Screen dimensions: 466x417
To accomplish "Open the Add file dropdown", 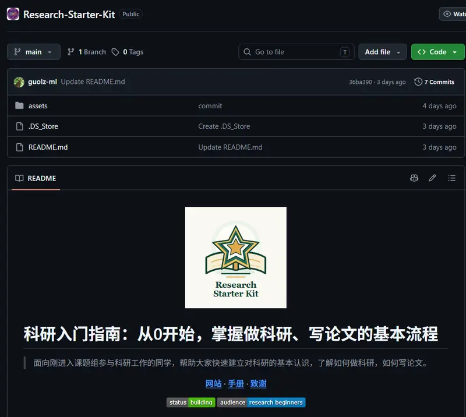I will [x=383, y=52].
